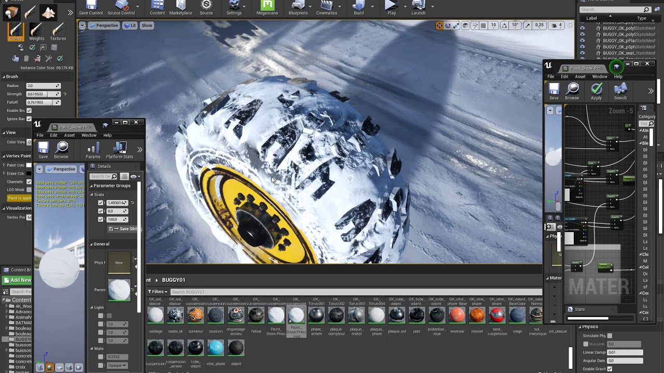The image size is (664, 373).
Task: Toggle the first Scalar parameter checkbox
Action: pyautogui.click(x=101, y=203)
